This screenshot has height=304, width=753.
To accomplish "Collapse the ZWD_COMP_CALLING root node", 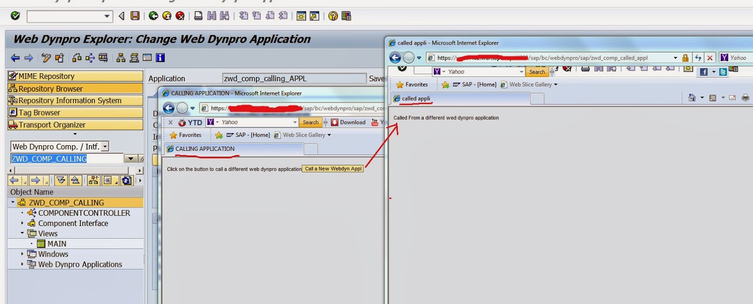I will (13, 203).
